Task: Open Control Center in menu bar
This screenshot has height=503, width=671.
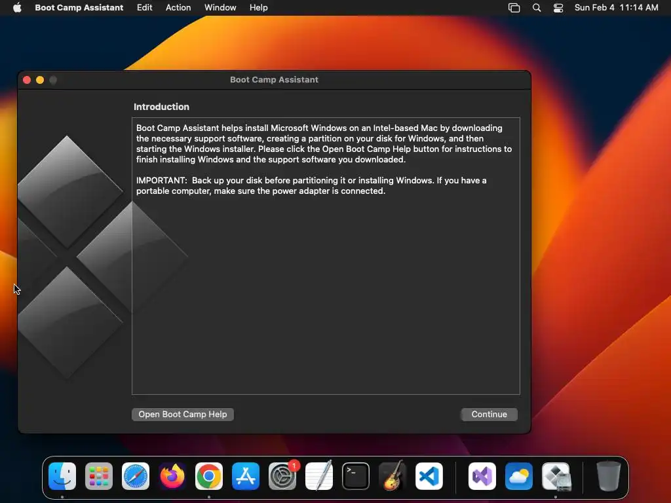Action: pyautogui.click(x=558, y=8)
